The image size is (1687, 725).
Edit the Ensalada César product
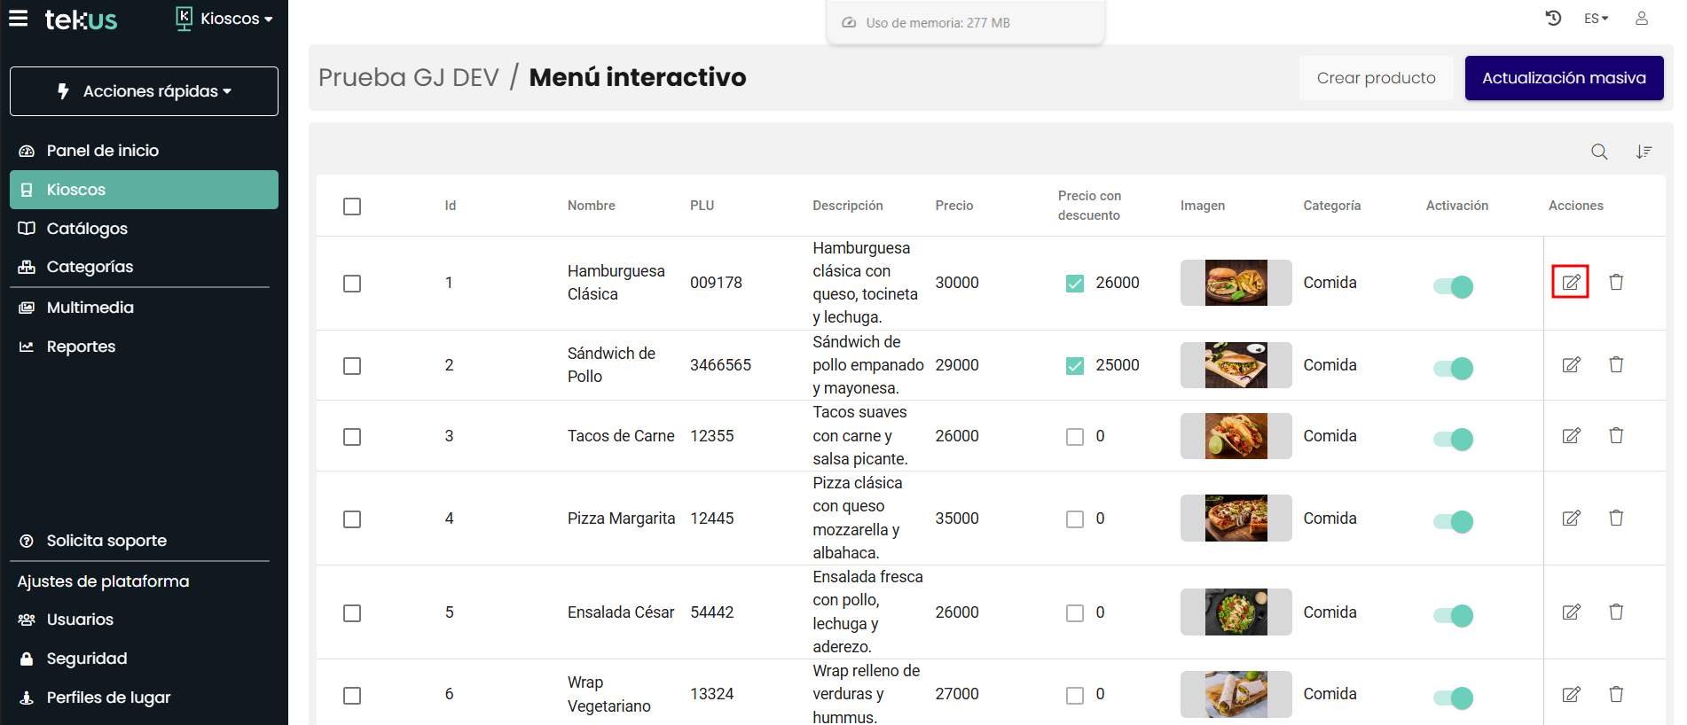1571,612
